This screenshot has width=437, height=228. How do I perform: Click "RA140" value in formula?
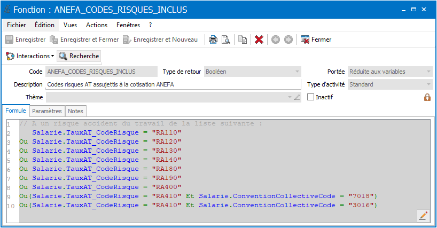click(167, 160)
